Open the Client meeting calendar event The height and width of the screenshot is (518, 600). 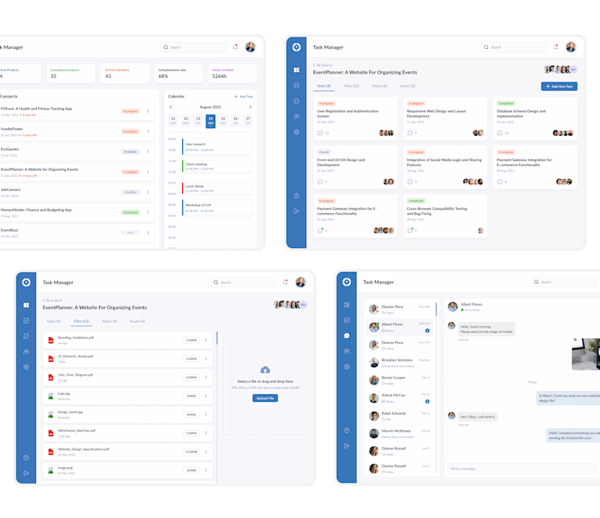coord(217,166)
